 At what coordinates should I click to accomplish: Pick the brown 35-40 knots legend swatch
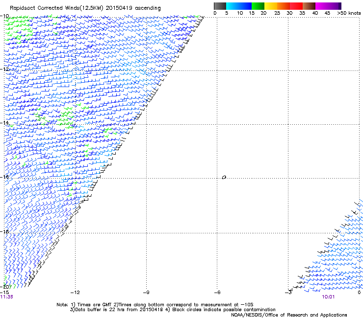click(309, 6)
